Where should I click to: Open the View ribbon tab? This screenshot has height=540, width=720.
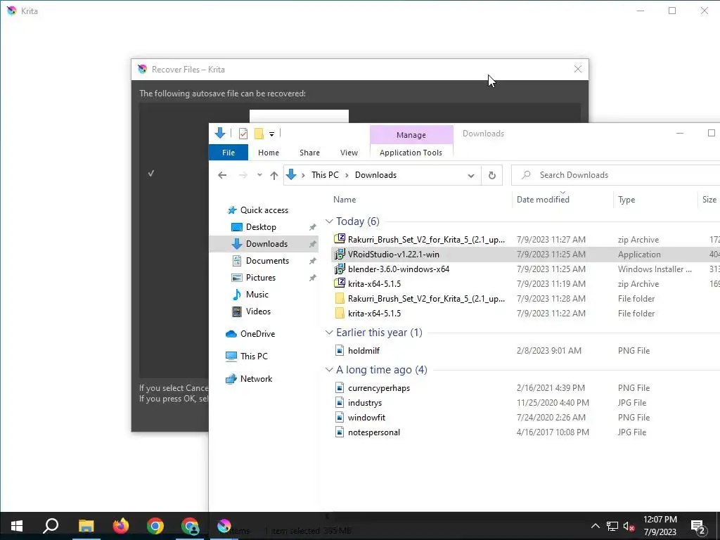[349, 153]
